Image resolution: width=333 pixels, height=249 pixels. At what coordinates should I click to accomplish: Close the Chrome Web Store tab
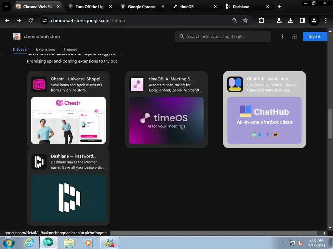pos(58,6)
